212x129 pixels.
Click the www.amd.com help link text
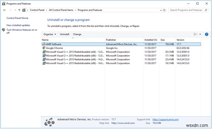tap(123, 123)
